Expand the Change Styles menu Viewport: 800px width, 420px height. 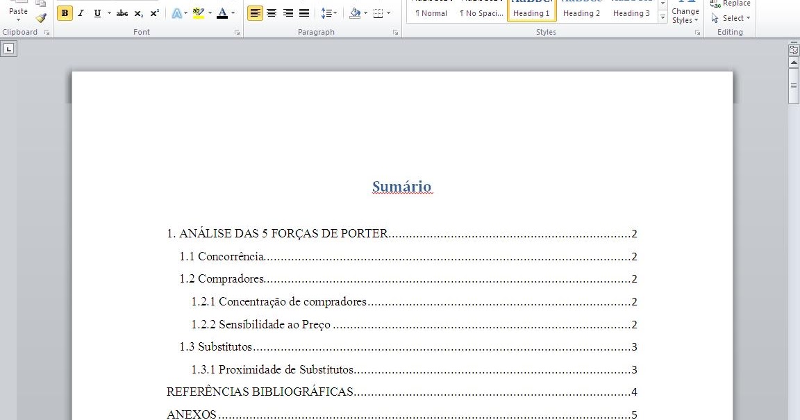click(685, 14)
